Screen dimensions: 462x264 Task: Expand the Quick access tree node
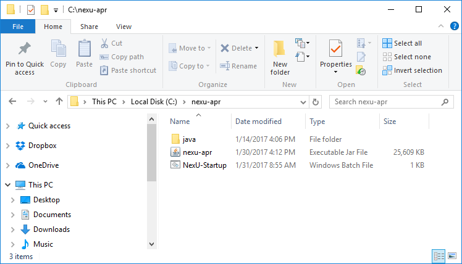pyautogui.click(x=7, y=126)
